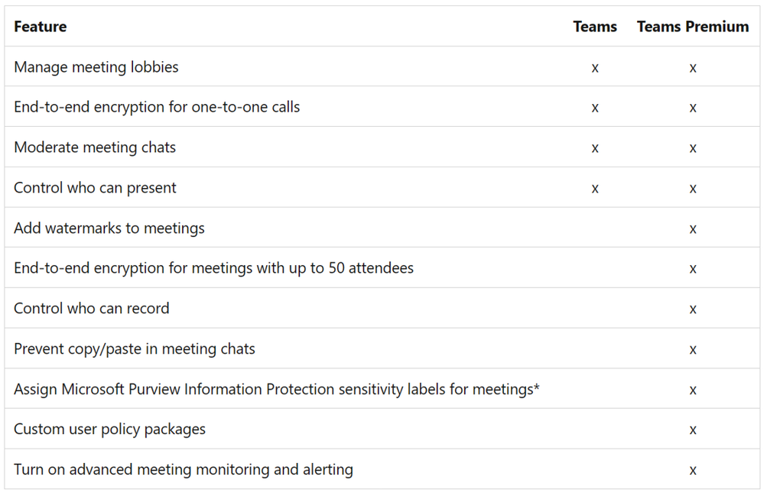Click encryption for meetings up to 50 attendees
Image resolution: width=764 pixels, height=496 pixels.
pos(214,268)
